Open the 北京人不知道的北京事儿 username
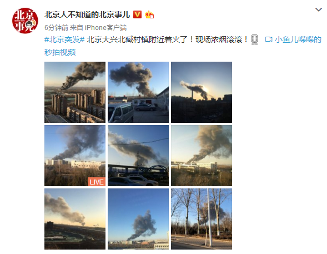This screenshot has height=254, width=327. (87, 15)
